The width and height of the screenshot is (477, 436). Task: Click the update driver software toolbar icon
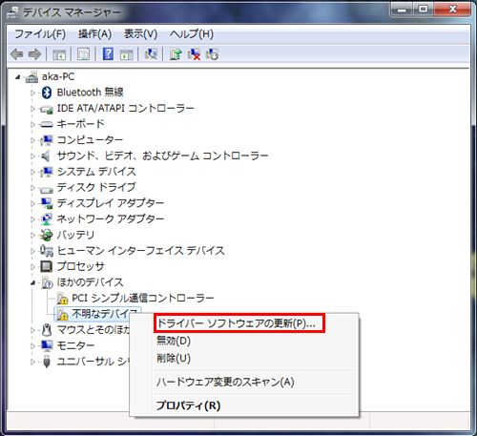[176, 54]
